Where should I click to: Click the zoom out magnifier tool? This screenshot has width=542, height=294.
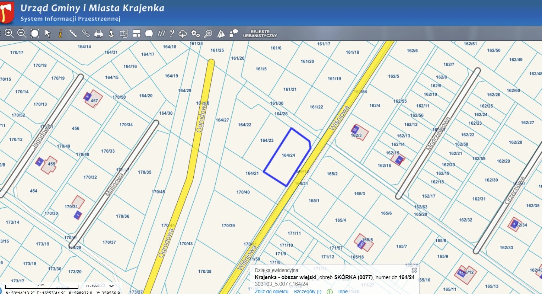coord(22,33)
